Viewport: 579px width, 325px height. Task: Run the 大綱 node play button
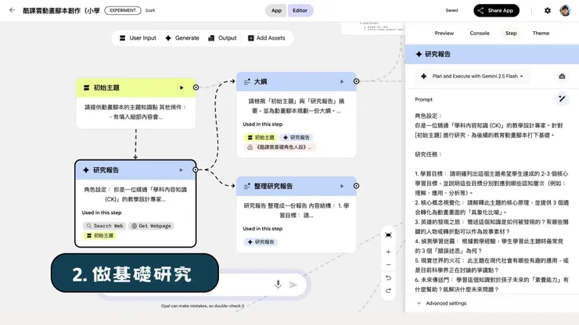coord(342,81)
